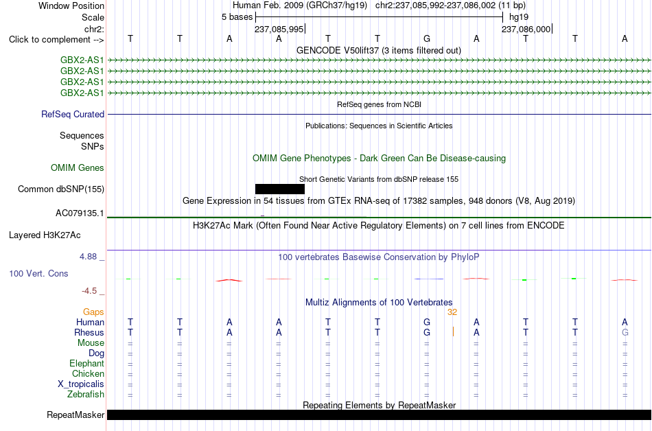Click the GENCODE V50lift37 track title
Screen dimensions: 652x431
coord(378,50)
